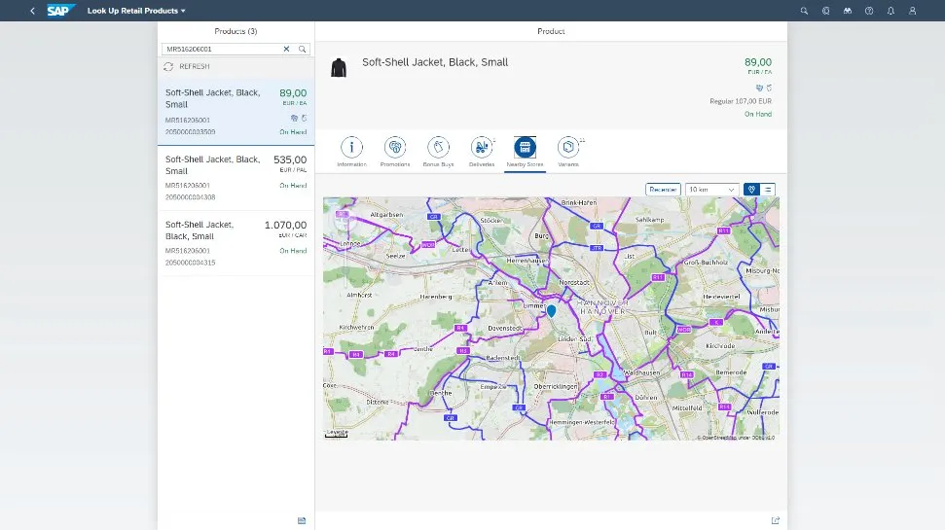
Task: Select the 535,00 EUR/PAL jacket item
Action: coord(236,178)
